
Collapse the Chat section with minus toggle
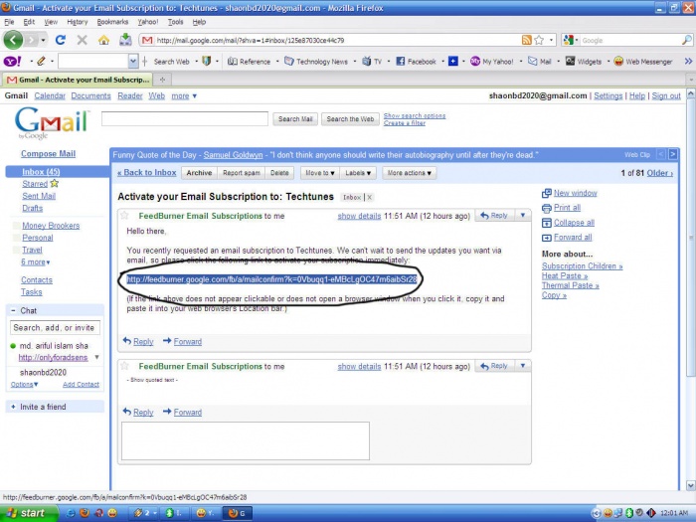[x=13, y=310]
